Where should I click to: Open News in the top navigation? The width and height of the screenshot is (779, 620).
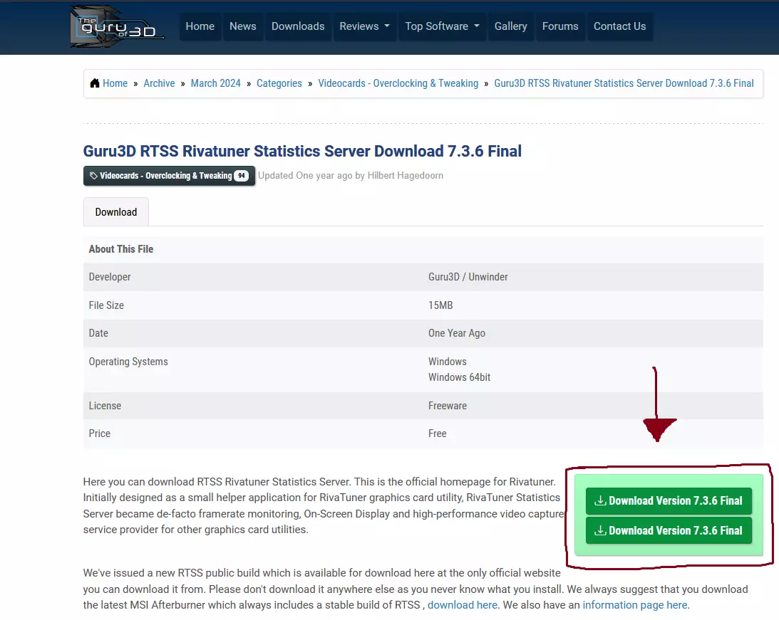243,26
